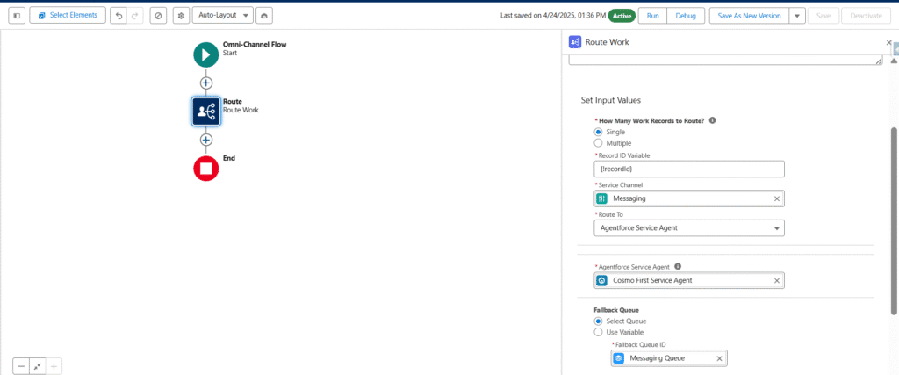Choose the Use Variable fallback option
899x375 pixels.
point(599,332)
